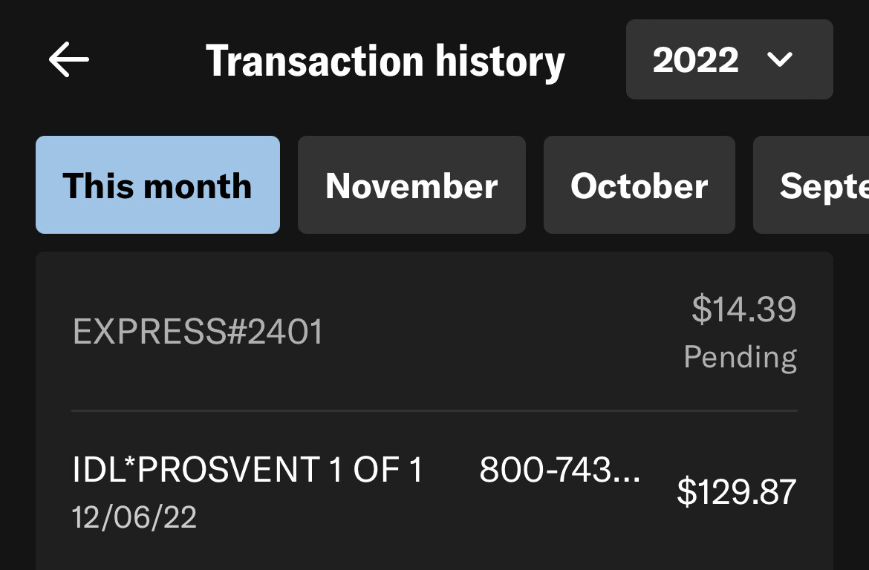Click the Pending status label
The width and height of the screenshot is (869, 570).
coord(740,358)
